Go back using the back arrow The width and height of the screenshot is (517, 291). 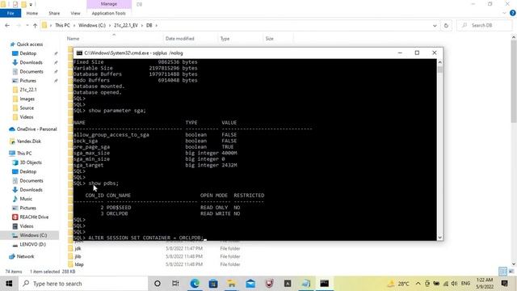[7, 25]
